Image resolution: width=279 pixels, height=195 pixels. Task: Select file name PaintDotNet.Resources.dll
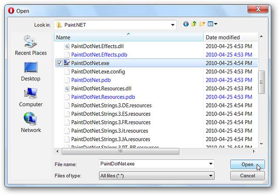click(101, 89)
